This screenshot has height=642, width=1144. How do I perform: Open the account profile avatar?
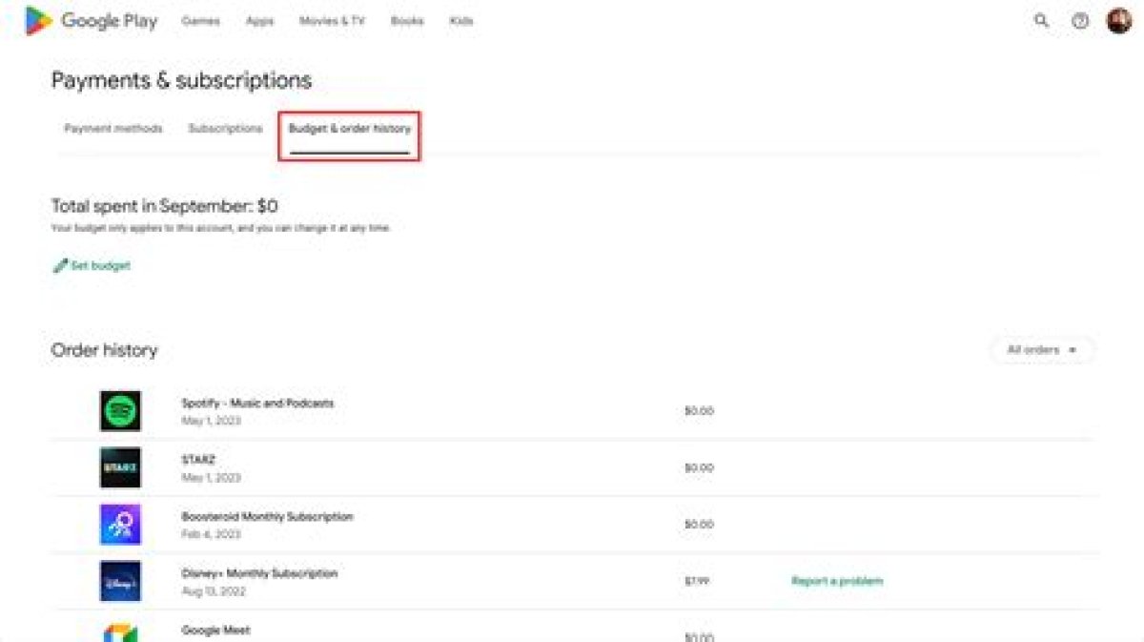[1119, 21]
